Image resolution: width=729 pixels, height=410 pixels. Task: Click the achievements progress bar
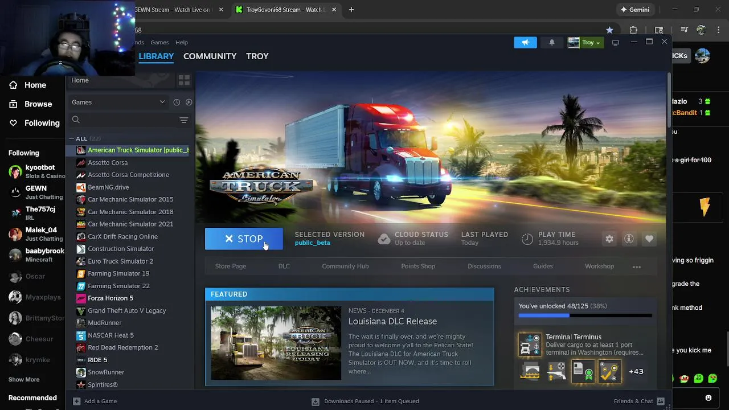[x=585, y=315]
